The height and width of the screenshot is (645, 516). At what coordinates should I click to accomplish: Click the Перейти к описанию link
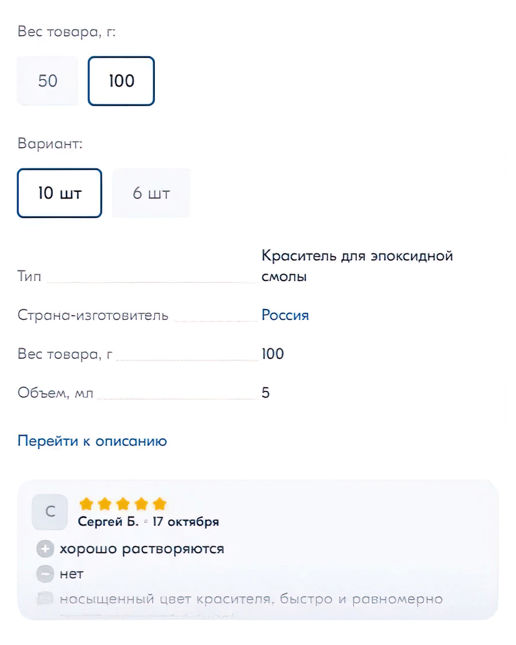point(92,441)
